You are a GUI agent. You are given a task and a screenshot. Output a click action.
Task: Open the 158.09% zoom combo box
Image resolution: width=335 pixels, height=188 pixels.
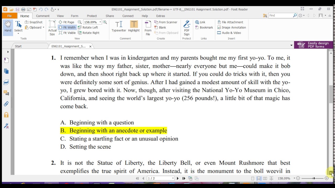tap(92, 22)
